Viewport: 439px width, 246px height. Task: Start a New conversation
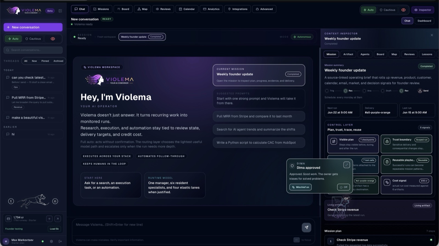[x=33, y=27]
